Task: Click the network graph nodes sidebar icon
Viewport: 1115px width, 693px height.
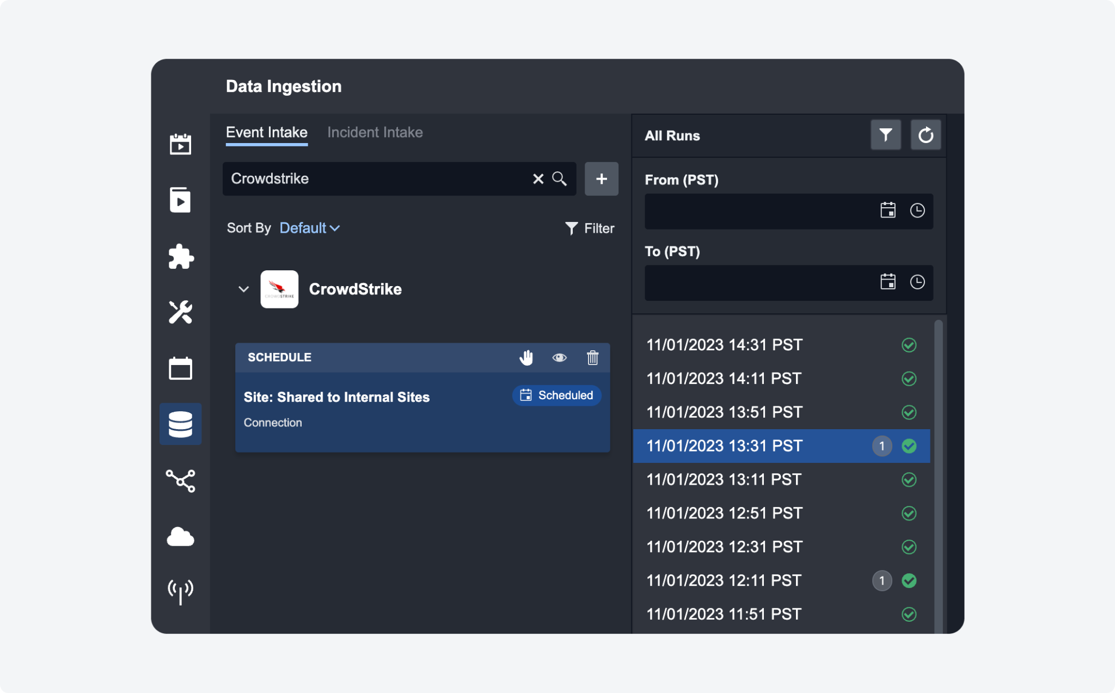Action: coord(181,481)
